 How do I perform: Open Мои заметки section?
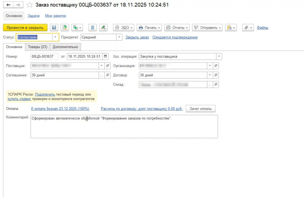click(x=56, y=16)
